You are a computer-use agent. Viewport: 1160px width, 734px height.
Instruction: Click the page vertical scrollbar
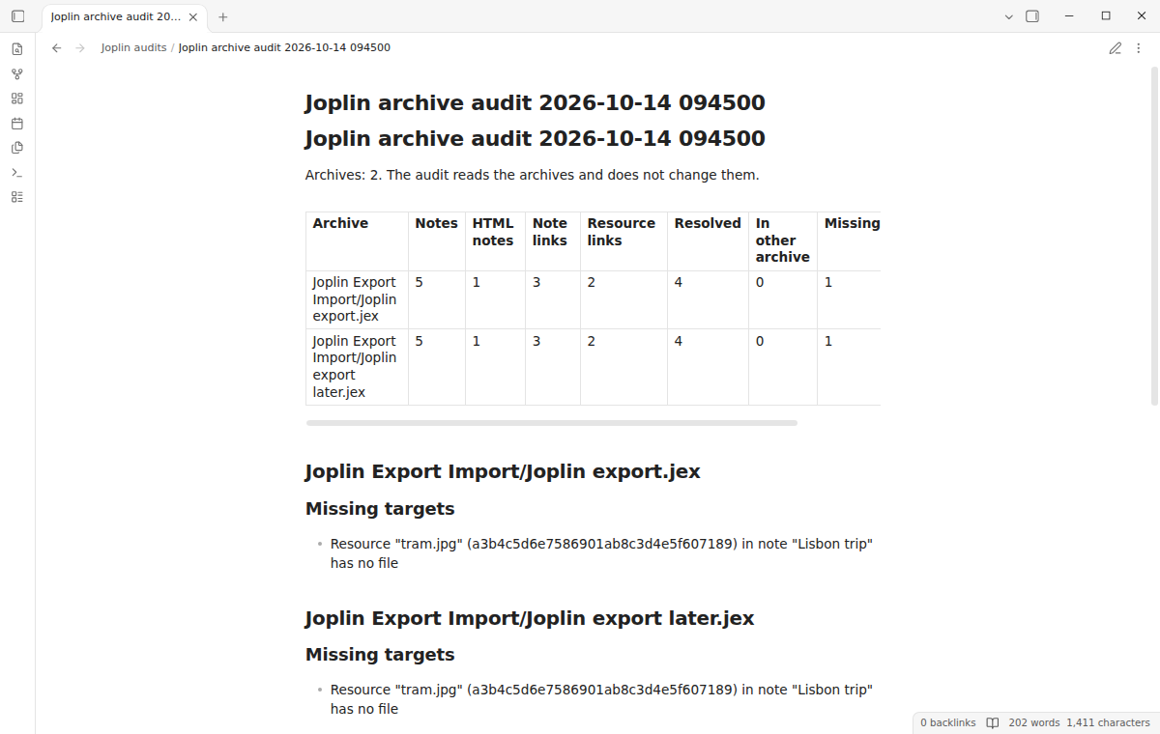tap(1154, 236)
